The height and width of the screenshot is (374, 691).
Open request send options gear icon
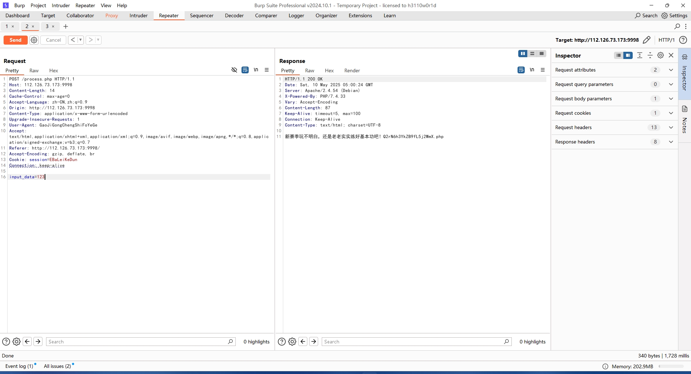click(34, 40)
